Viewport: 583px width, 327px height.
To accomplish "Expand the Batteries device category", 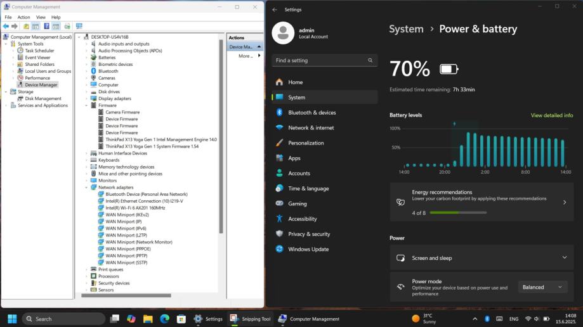I will 86,58.
